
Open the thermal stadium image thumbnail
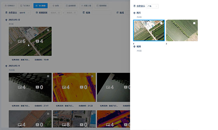coord(74,87)
